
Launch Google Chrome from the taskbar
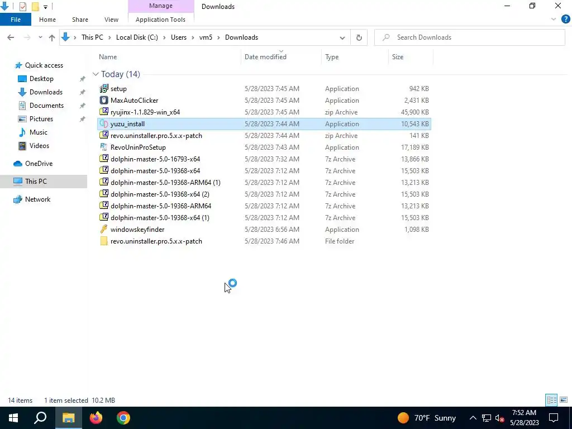(x=123, y=418)
